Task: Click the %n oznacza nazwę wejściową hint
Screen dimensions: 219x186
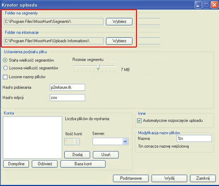Action: [164, 146]
